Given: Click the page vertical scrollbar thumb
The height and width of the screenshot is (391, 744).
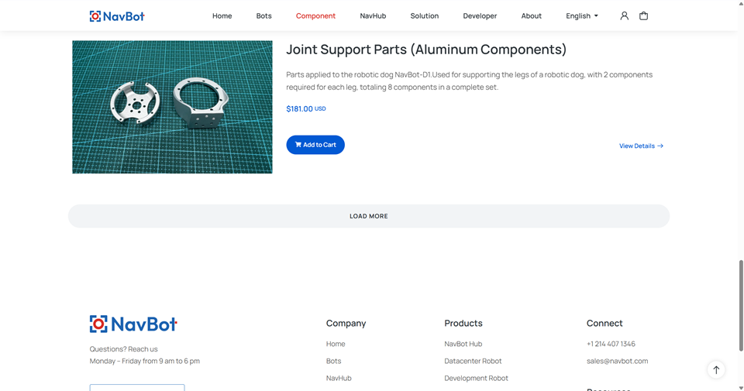Looking at the screenshot, I should (x=740, y=305).
